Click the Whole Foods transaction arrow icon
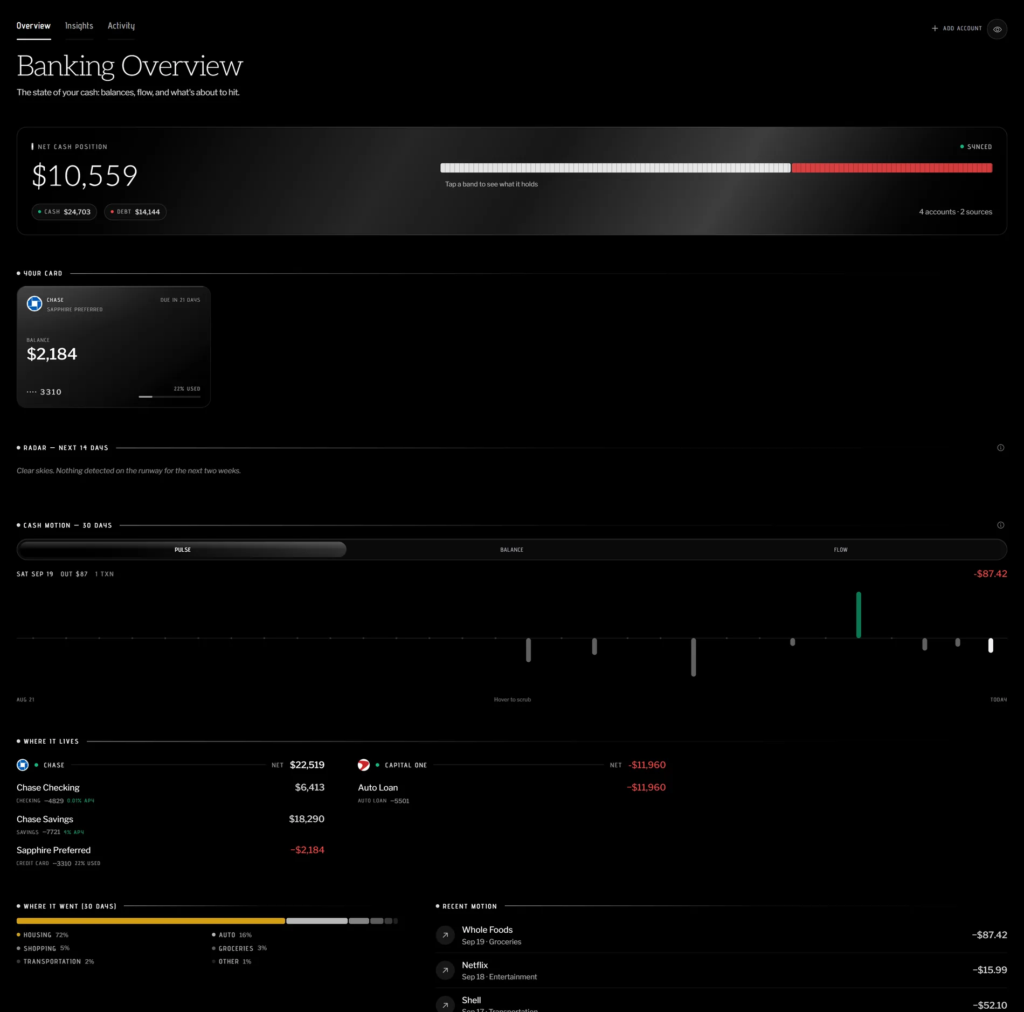The height and width of the screenshot is (1012, 1024). [x=445, y=935]
